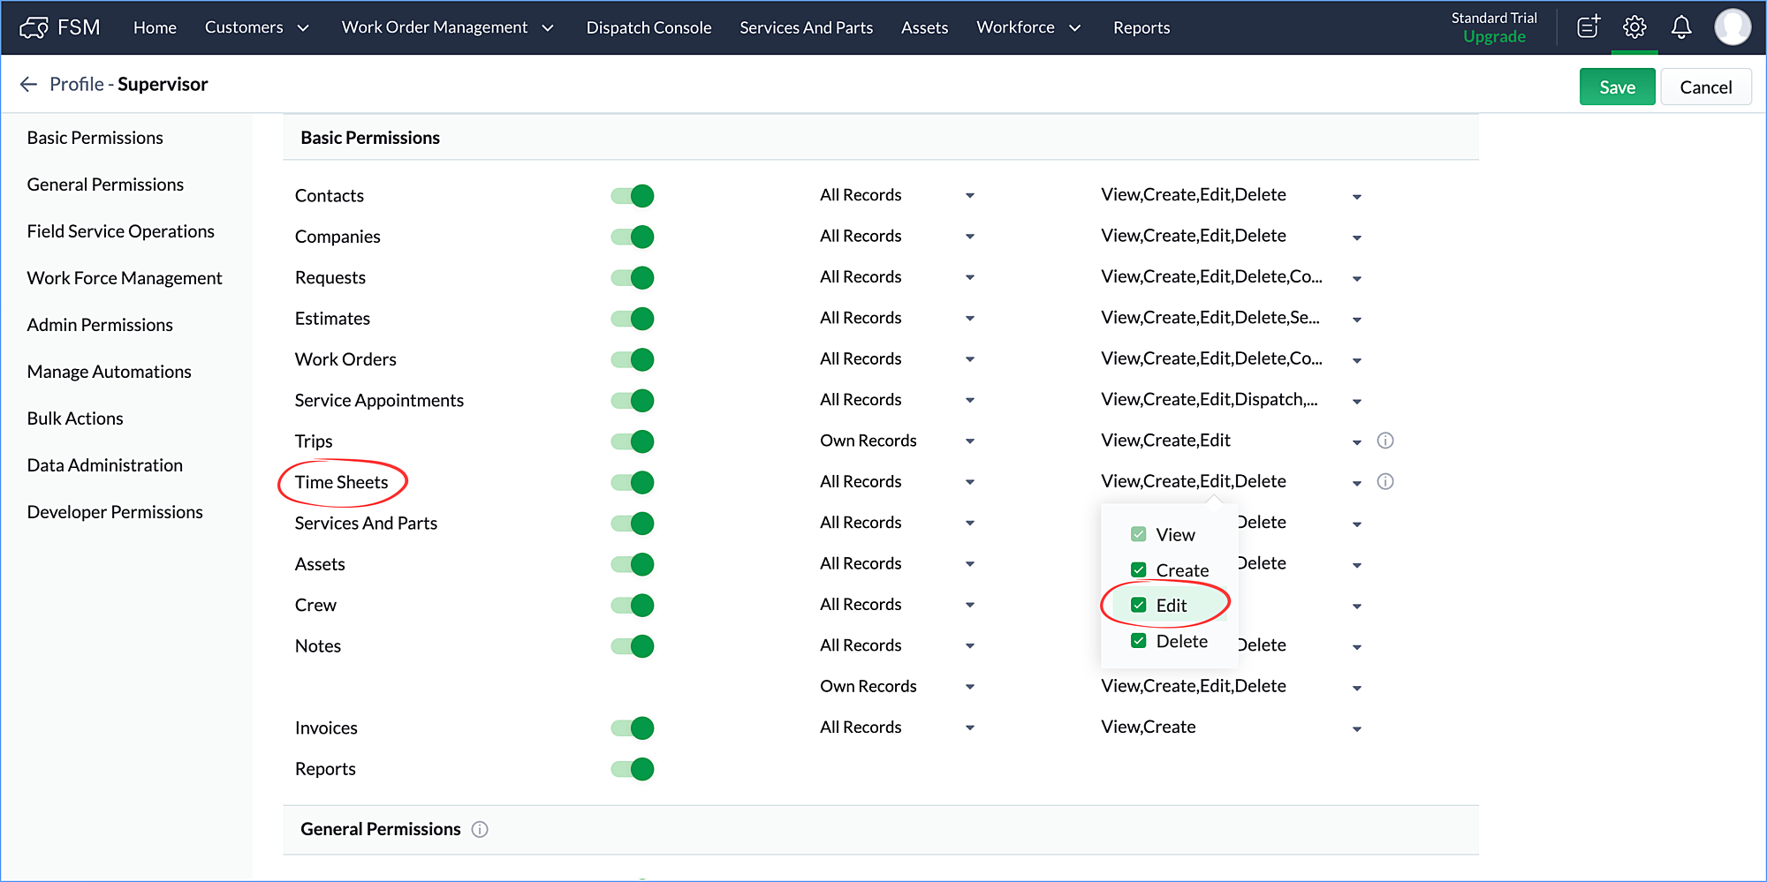Click the FSM truck logo icon
The image size is (1767, 882).
pos(34,27)
